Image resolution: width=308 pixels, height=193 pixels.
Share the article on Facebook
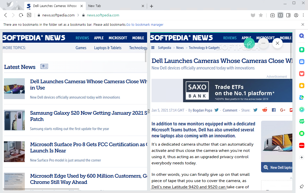[274, 110]
